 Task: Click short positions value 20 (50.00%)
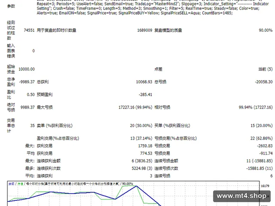pyautogui.click(x=141, y=126)
